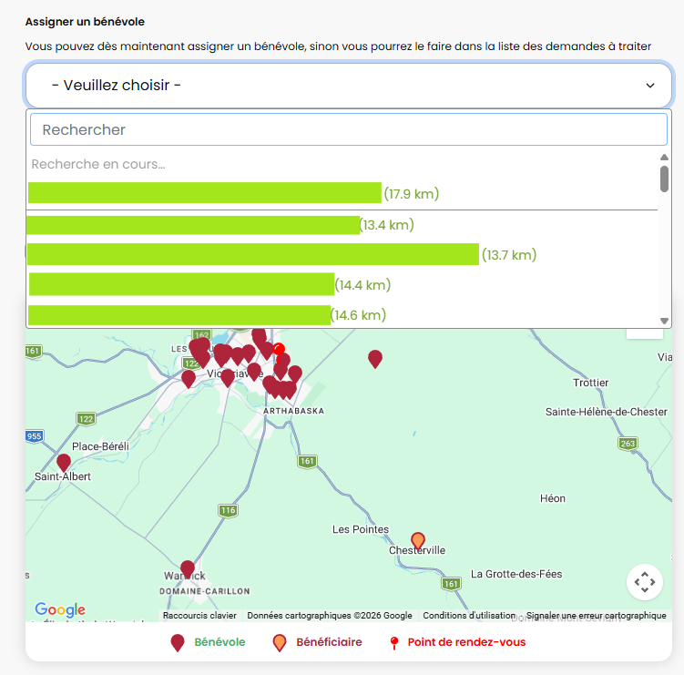
Task: Open the map camera controls button
Action: pyautogui.click(x=644, y=582)
